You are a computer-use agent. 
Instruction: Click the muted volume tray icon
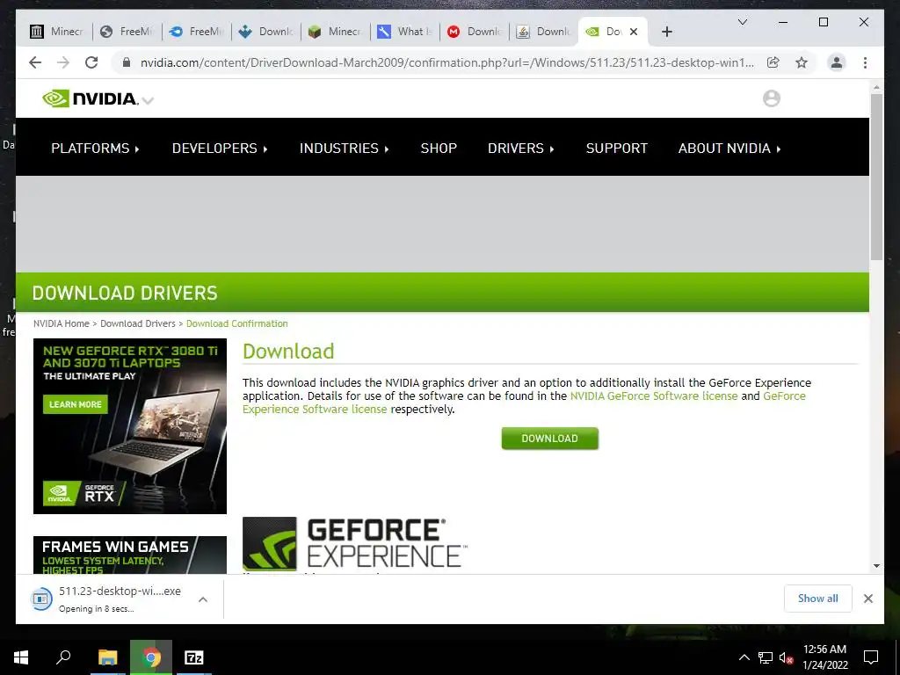click(786, 657)
